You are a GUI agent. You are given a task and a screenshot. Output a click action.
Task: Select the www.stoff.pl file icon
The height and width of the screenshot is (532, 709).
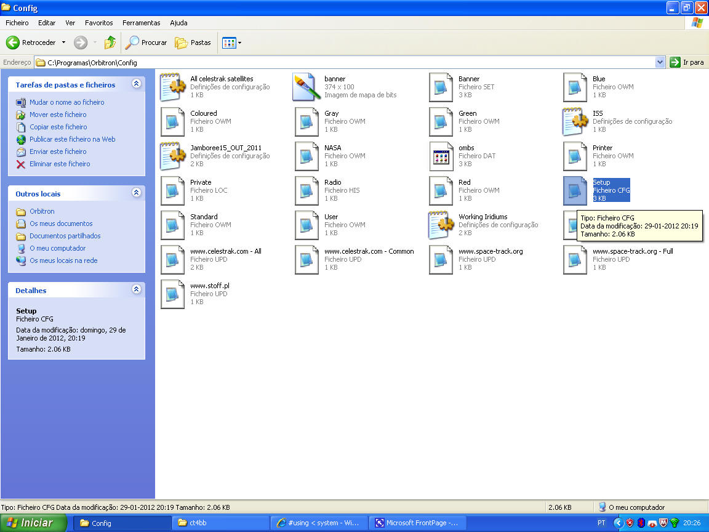[x=173, y=293]
